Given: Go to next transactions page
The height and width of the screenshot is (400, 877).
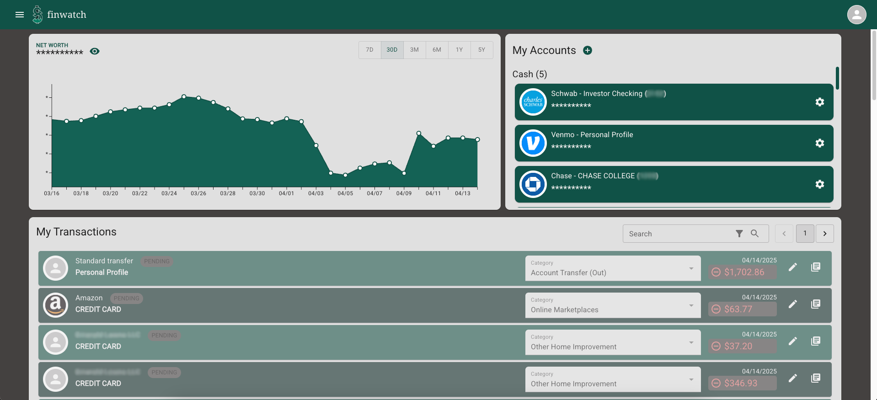Looking at the screenshot, I should [824, 234].
